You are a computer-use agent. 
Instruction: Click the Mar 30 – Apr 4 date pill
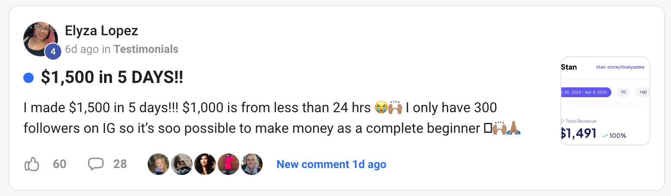pos(586,92)
